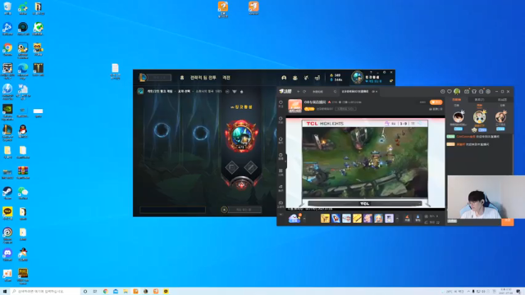Switch to 전략적 팀 전투 tab in League

(x=203, y=78)
